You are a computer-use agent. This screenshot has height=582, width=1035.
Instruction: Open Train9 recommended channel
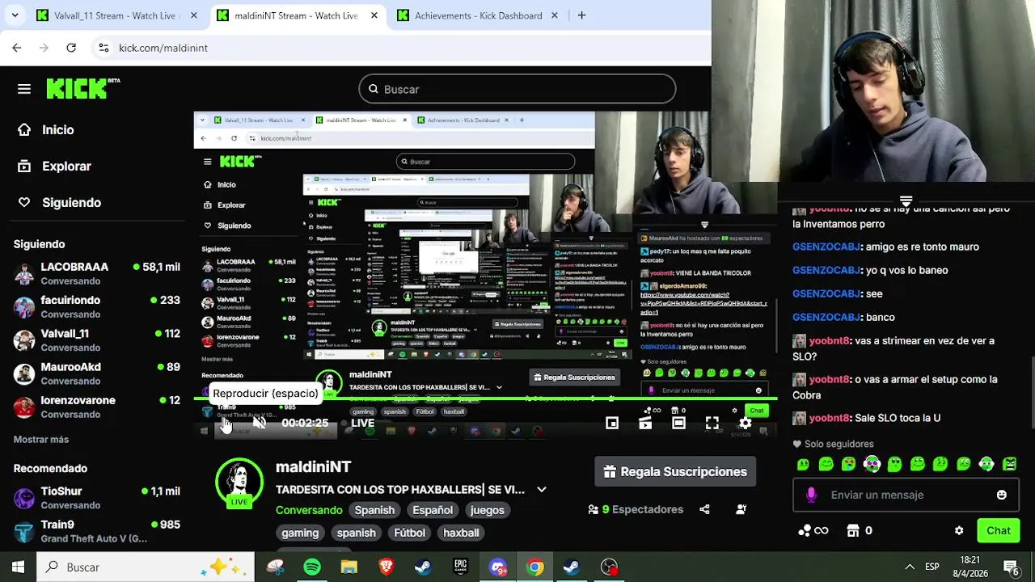pos(97,531)
